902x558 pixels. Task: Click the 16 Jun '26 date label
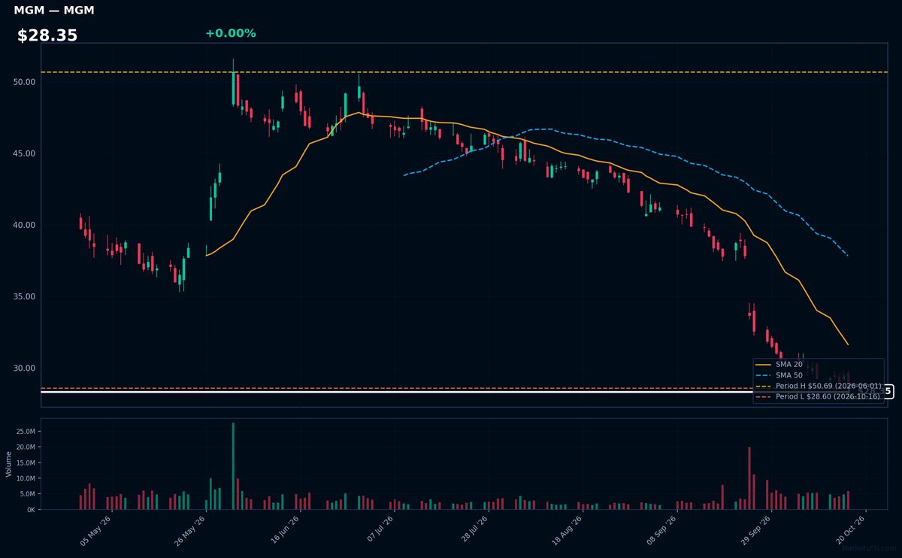[x=284, y=530]
